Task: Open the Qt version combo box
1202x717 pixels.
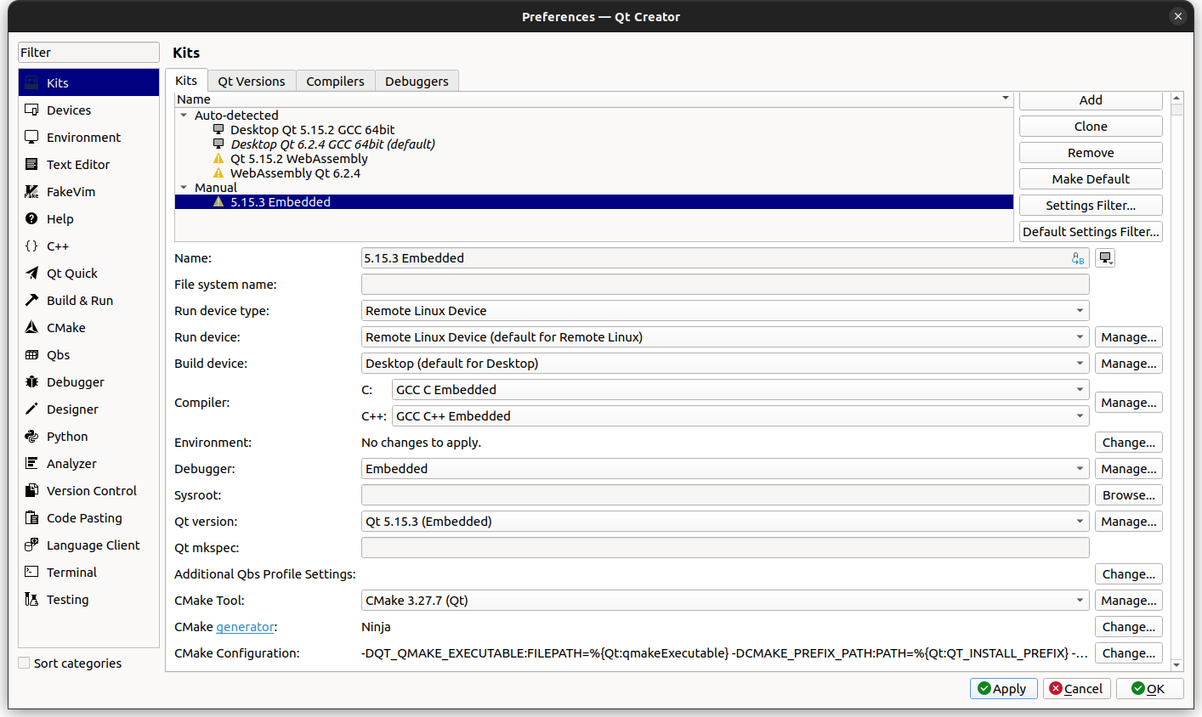Action: click(724, 522)
